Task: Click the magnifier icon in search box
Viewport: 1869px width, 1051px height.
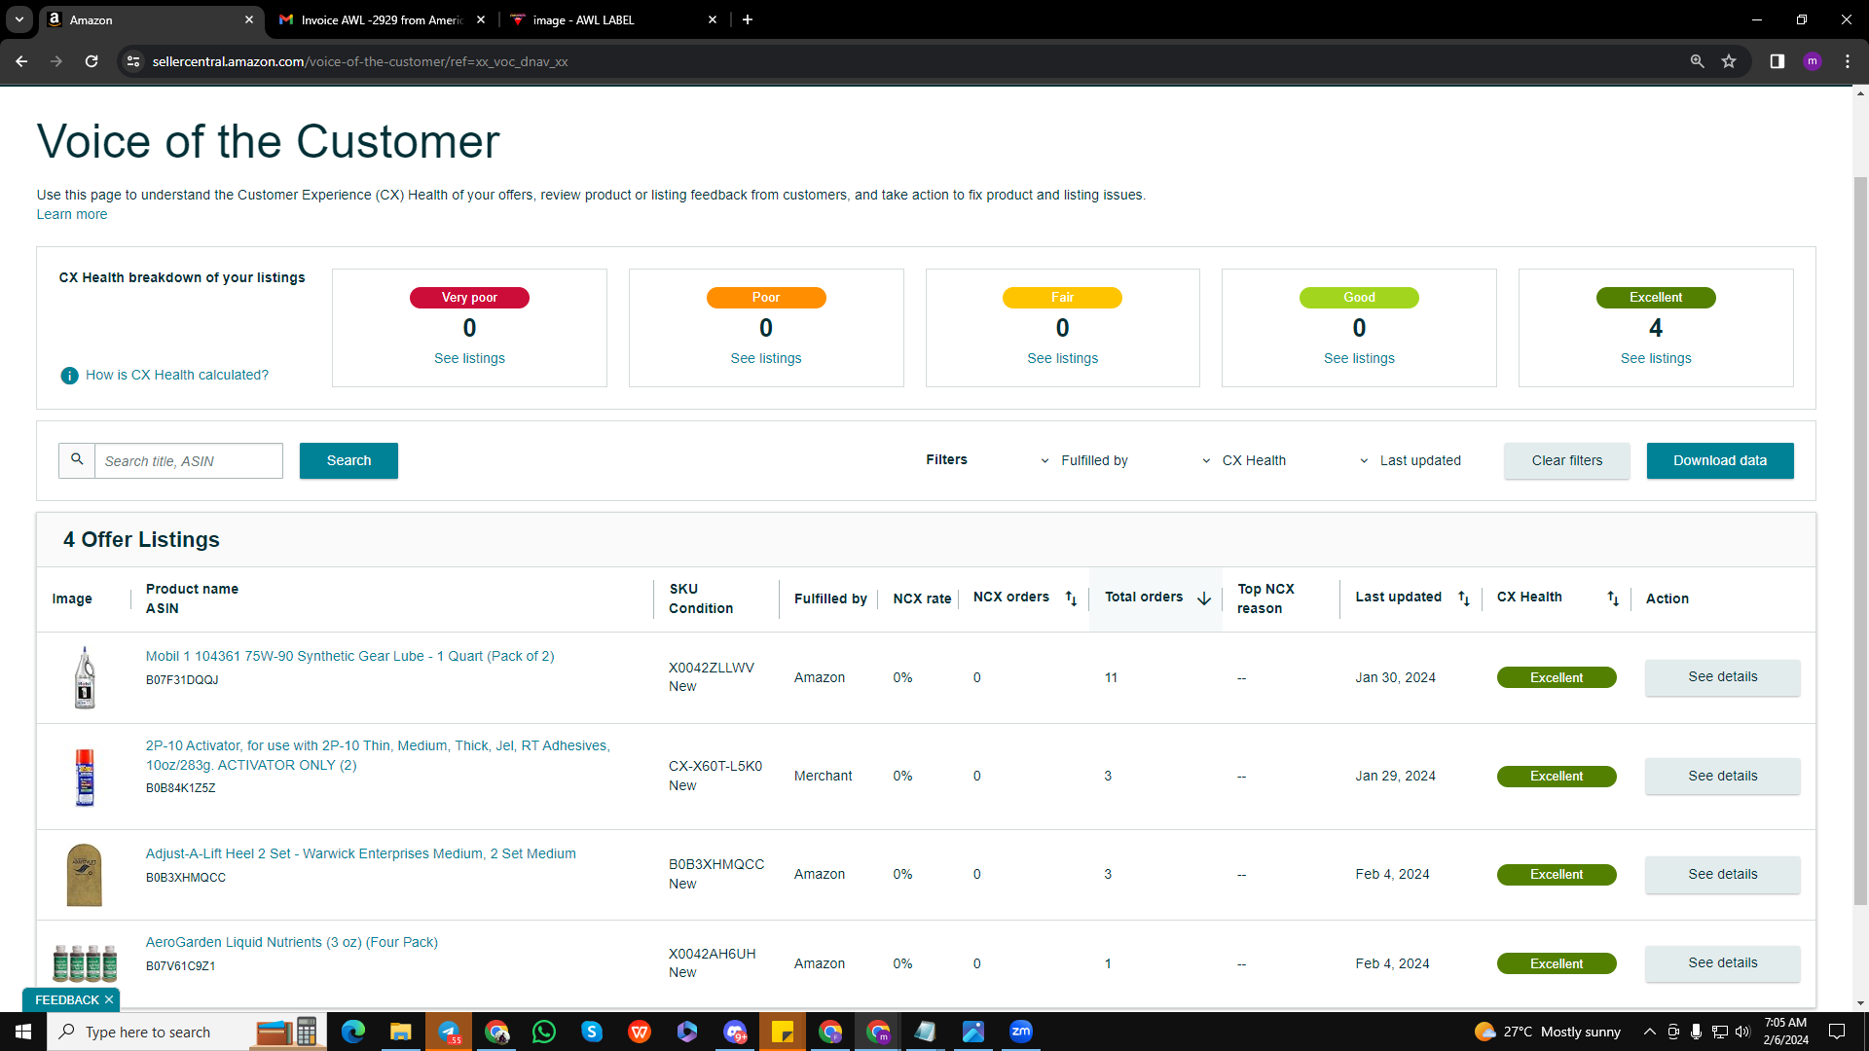Action: click(77, 459)
